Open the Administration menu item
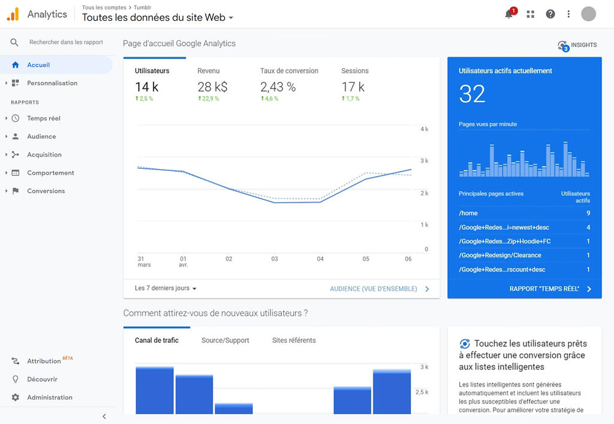 click(x=56, y=398)
